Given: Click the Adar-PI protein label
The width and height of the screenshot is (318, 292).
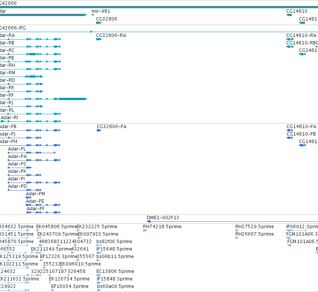Looking at the screenshot, I should pyautogui.click(x=16, y=179).
